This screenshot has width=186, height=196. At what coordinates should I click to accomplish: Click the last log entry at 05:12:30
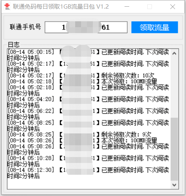[x=88, y=173]
